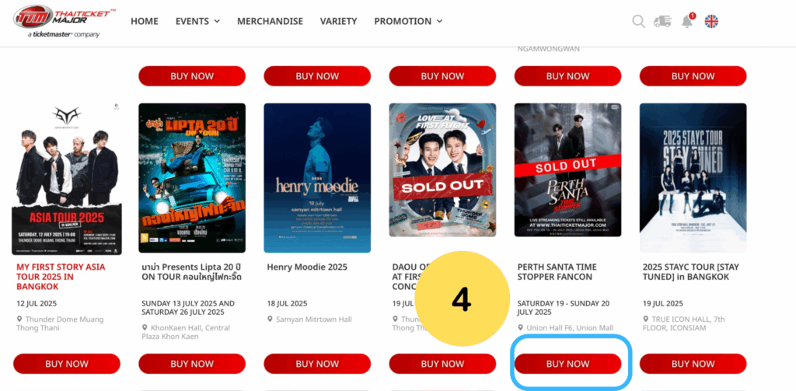Open the มาม่า Presents Lipta 20 ปี title link
Image resolution: width=796 pixels, height=391 pixels.
point(192,271)
